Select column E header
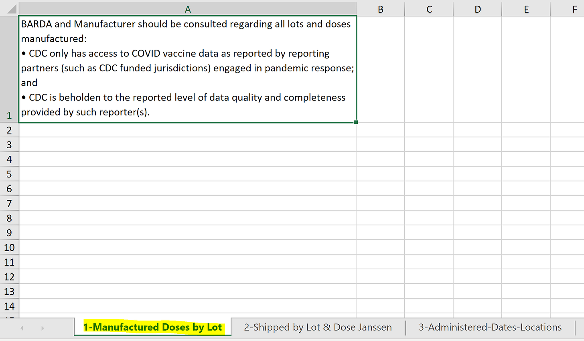 (526, 9)
